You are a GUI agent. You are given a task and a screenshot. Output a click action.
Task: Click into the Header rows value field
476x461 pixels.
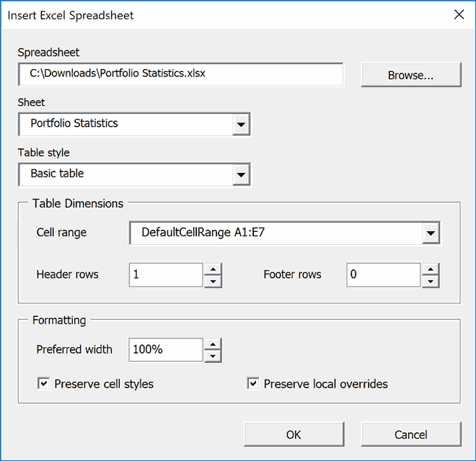point(166,274)
